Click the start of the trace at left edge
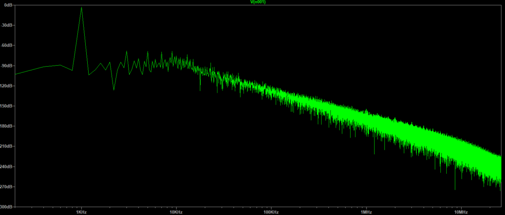The width and height of the screenshot is (505, 215). [x=15, y=74]
